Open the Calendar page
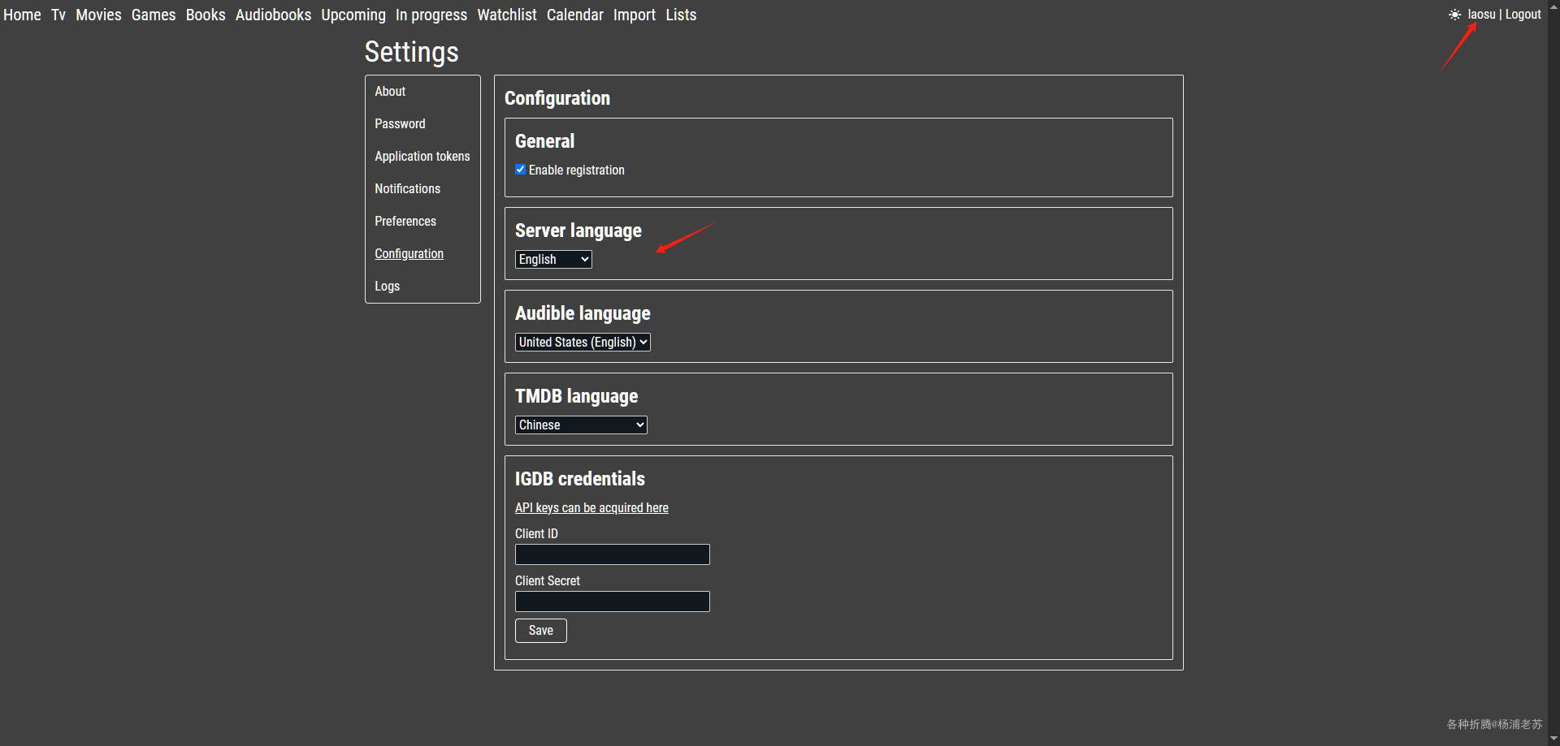1560x746 pixels. click(575, 15)
